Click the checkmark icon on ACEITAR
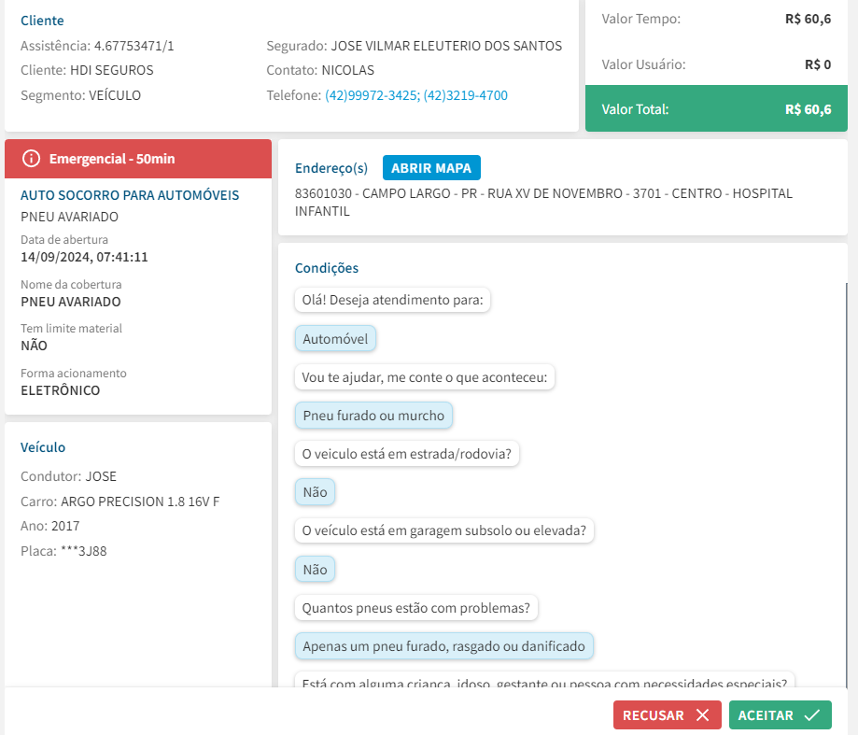 click(x=811, y=715)
